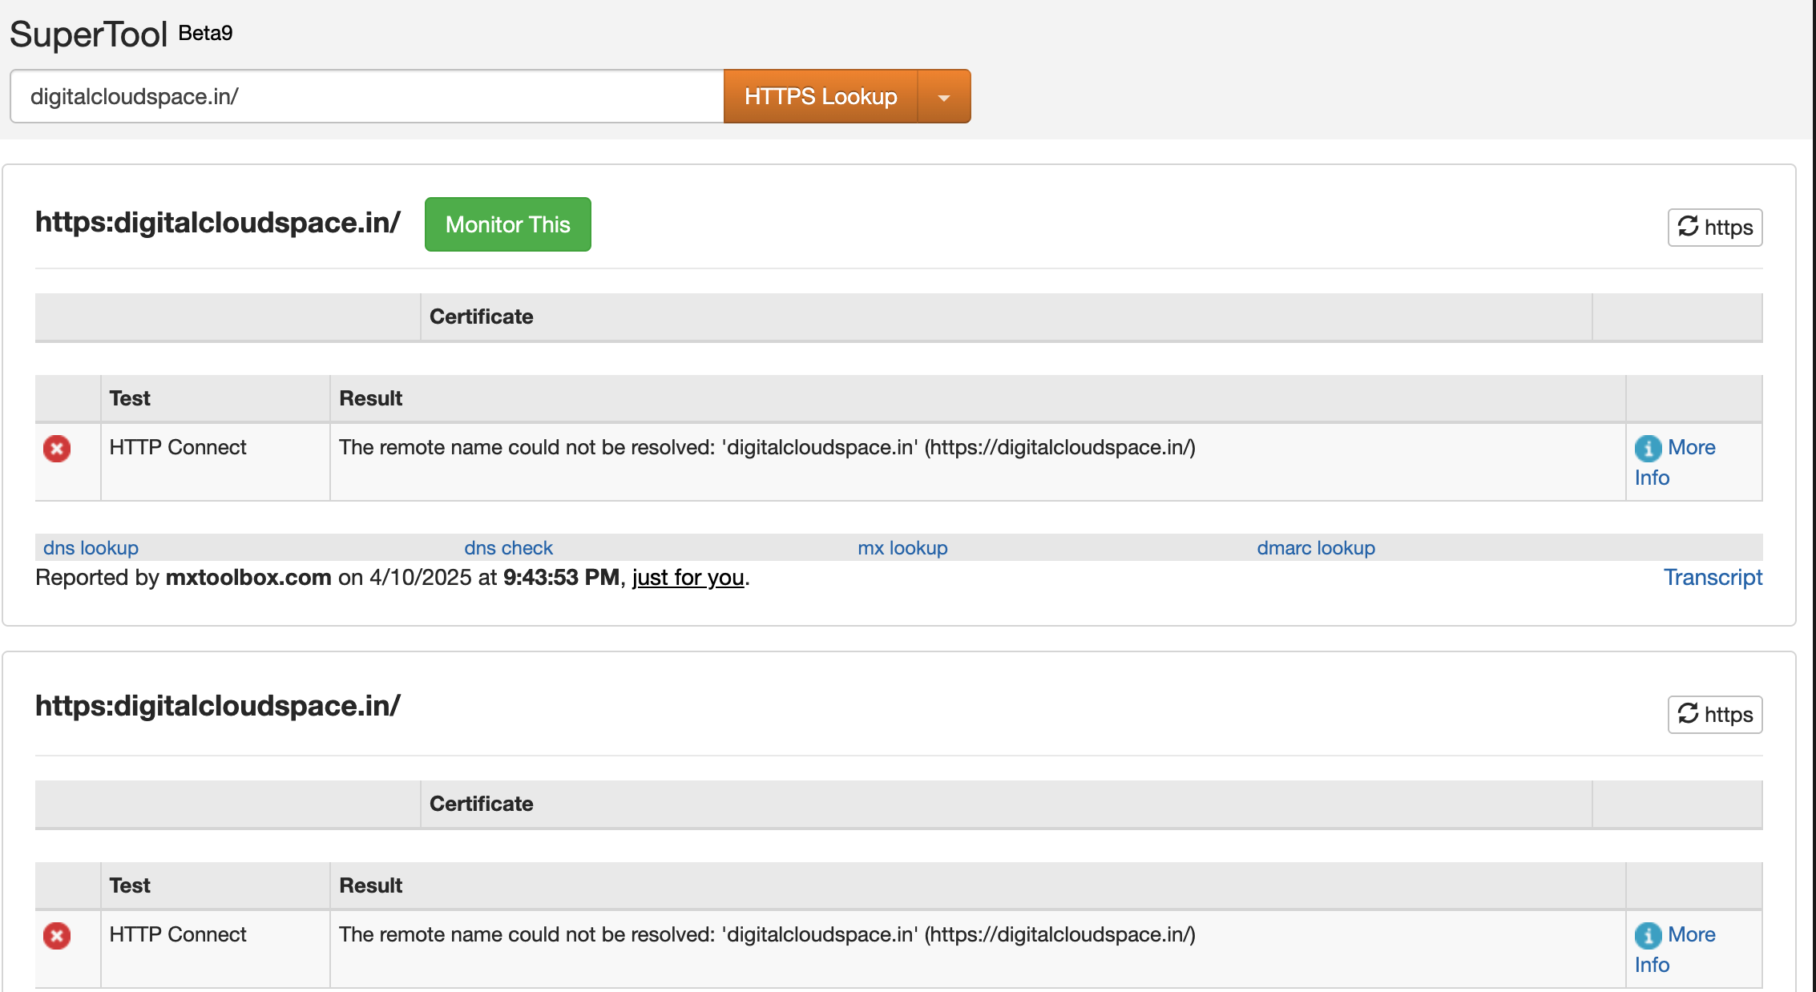Click refresh icon on second https button

tap(1688, 714)
